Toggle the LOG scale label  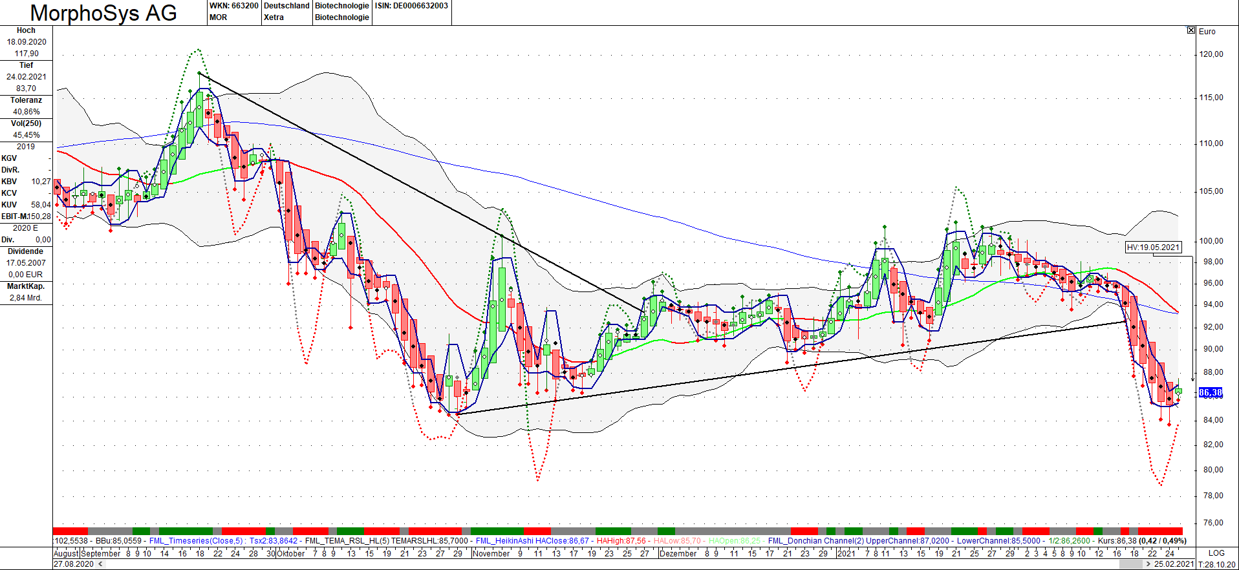pyautogui.click(x=1216, y=553)
